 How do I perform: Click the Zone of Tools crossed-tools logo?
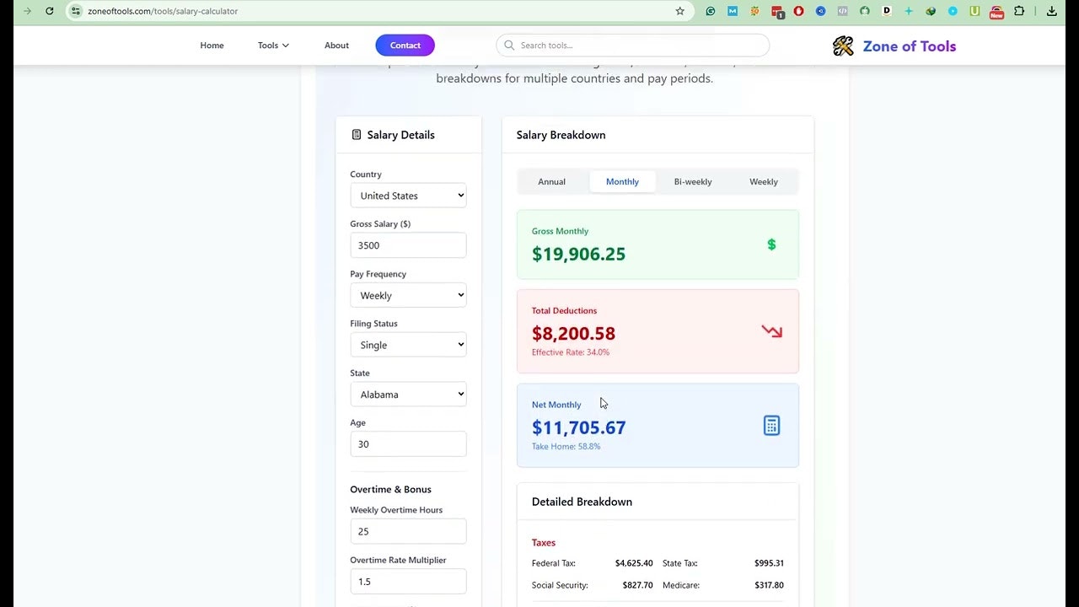(842, 46)
